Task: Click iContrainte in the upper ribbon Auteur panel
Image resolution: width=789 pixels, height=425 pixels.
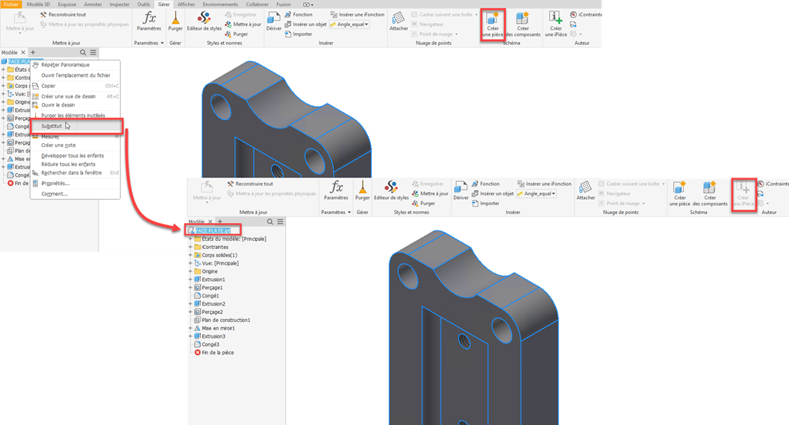Action: click(x=586, y=15)
